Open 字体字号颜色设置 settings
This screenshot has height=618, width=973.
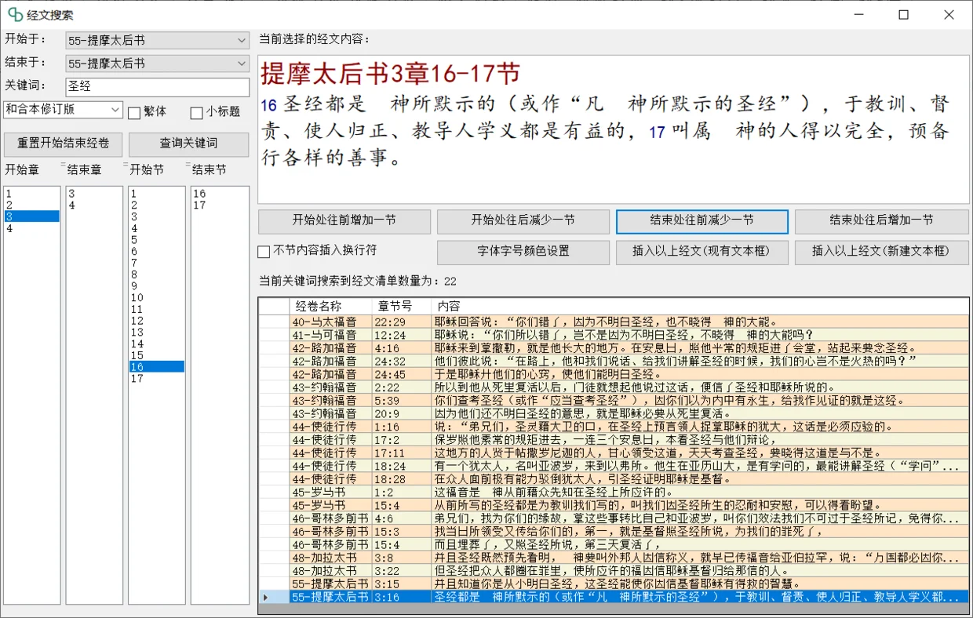point(523,252)
